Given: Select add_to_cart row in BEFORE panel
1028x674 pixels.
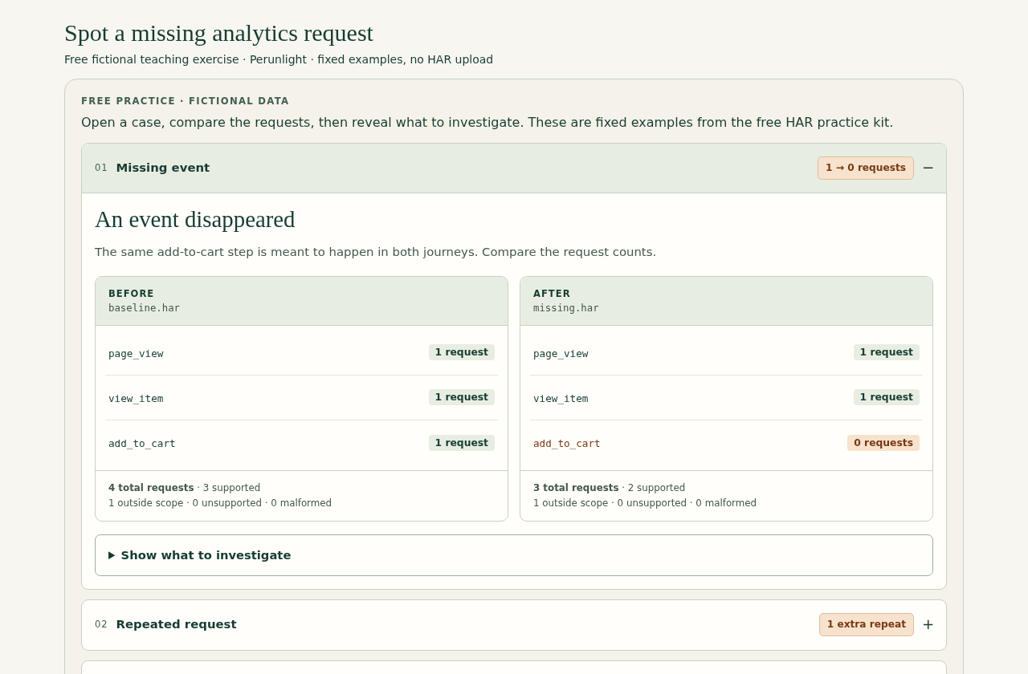Looking at the screenshot, I should click(301, 443).
